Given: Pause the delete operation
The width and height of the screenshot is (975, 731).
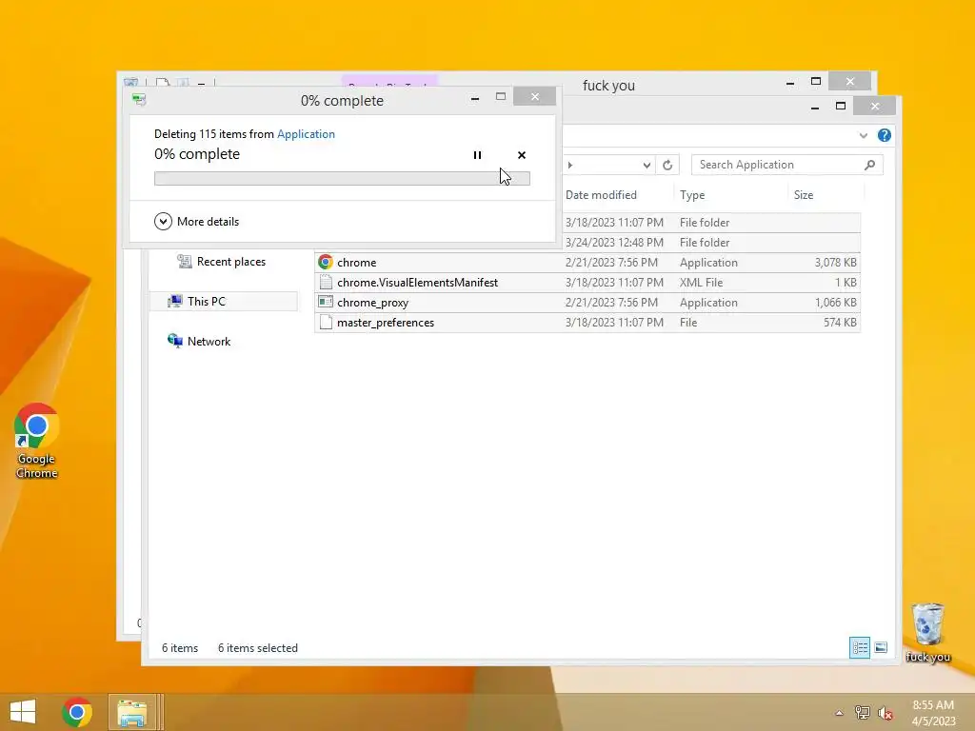Looking at the screenshot, I should pos(477,155).
